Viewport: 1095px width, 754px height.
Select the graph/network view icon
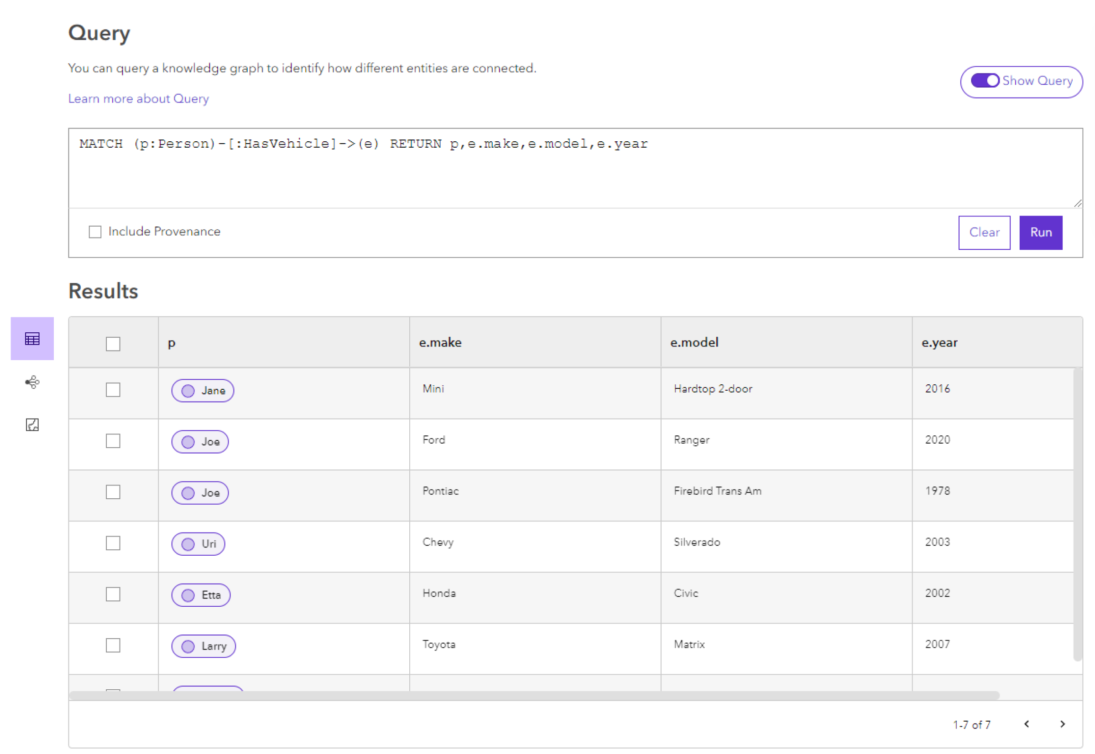pyautogui.click(x=31, y=382)
